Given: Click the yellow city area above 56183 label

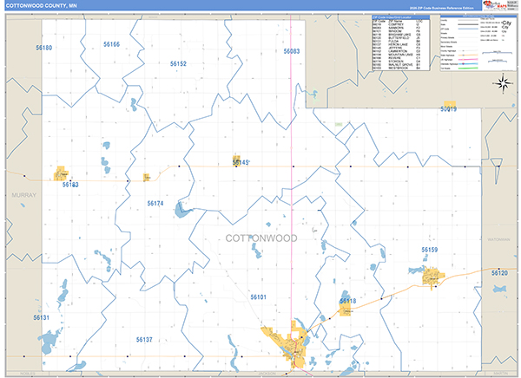Looking at the screenshot, I should pos(61,173).
